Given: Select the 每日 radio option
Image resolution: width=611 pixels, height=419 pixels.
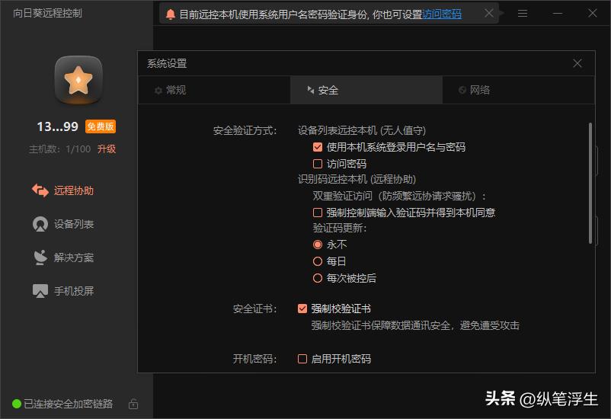Looking at the screenshot, I should click(318, 261).
